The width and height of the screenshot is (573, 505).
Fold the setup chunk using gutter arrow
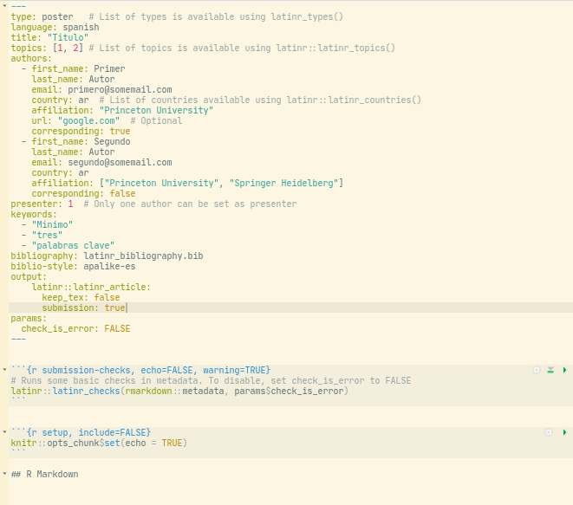coord(4,433)
